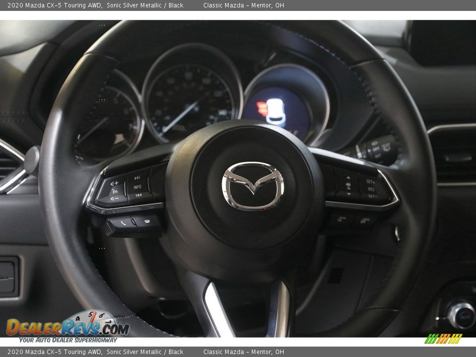Click top caption 'Sonic Silver Metallic / Black'
The height and width of the screenshot is (357, 476).
145,5
